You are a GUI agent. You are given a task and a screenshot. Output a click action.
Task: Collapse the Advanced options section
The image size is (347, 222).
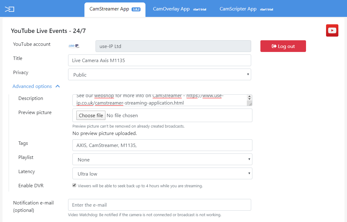tap(57, 86)
